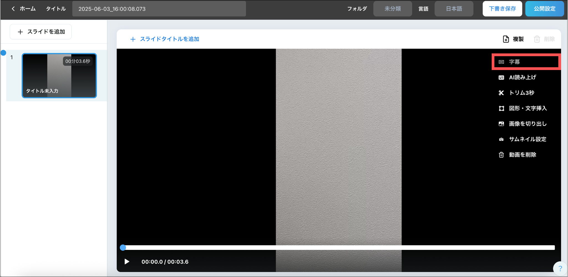
Task: Click the 削除 text in slide header
Action: [549, 39]
